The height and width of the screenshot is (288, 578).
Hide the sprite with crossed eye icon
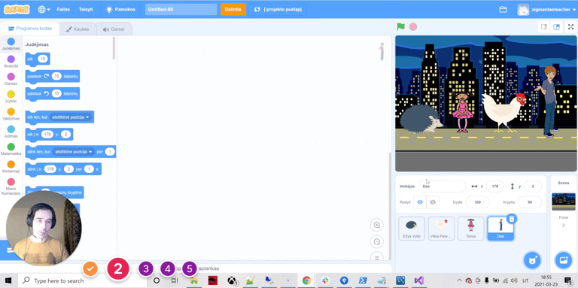click(x=433, y=202)
